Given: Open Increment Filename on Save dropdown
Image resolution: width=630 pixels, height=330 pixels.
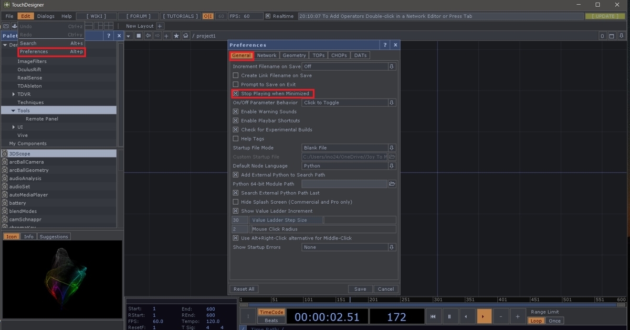Looking at the screenshot, I should (x=349, y=67).
